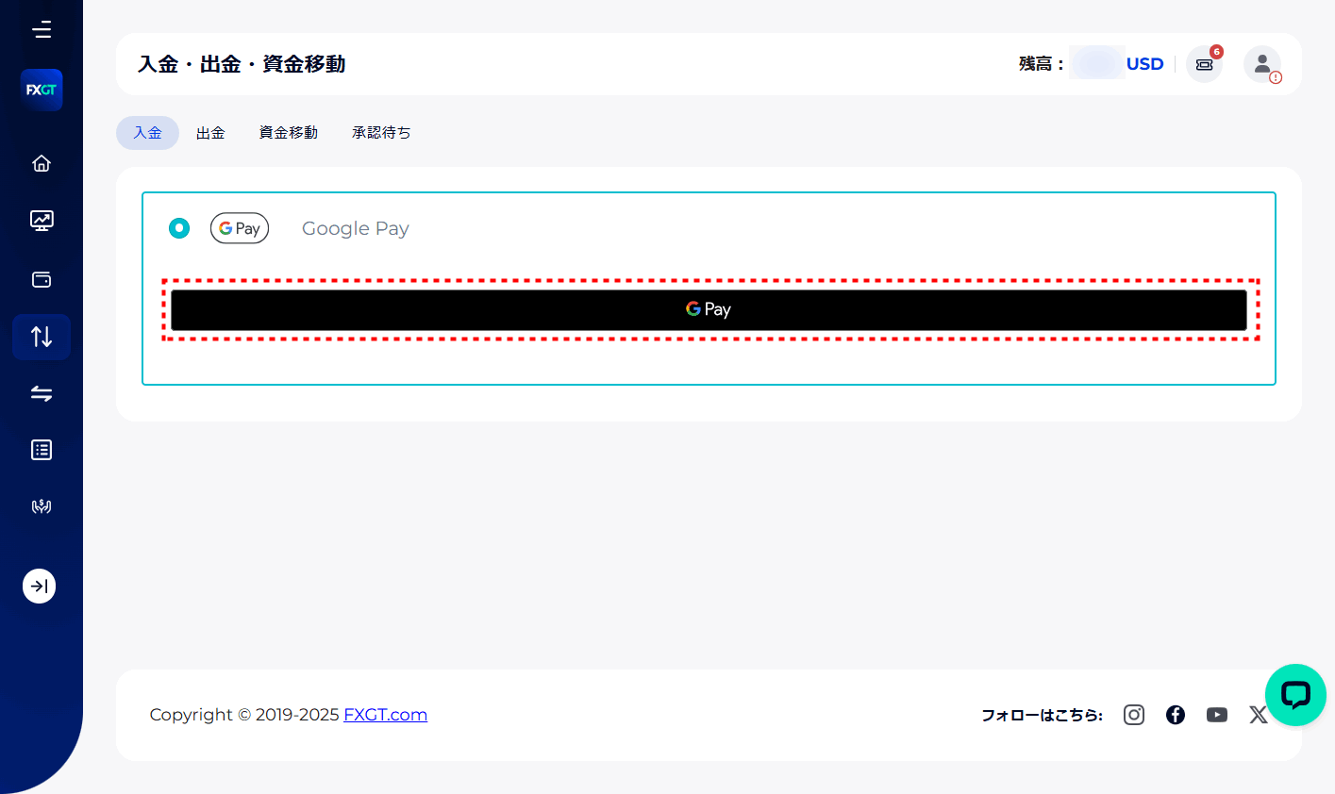
Task: Select the deposit/withdraw up-down arrows icon
Action: click(42, 337)
